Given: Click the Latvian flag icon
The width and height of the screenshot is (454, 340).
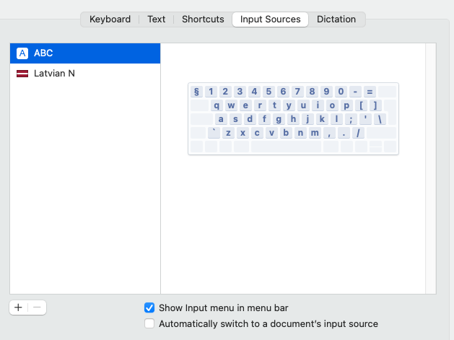Looking at the screenshot, I should (x=22, y=74).
